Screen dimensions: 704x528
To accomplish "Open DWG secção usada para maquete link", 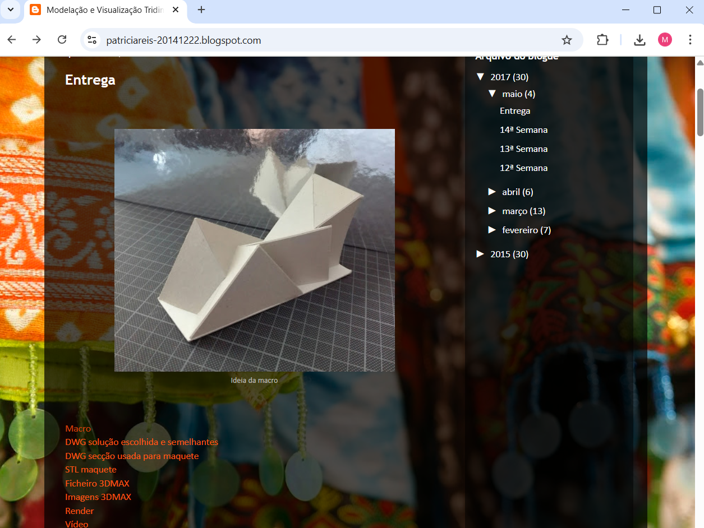I will tap(132, 456).
